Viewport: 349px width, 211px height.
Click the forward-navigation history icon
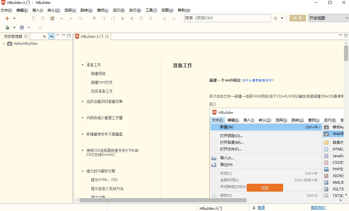[x=151, y=18]
